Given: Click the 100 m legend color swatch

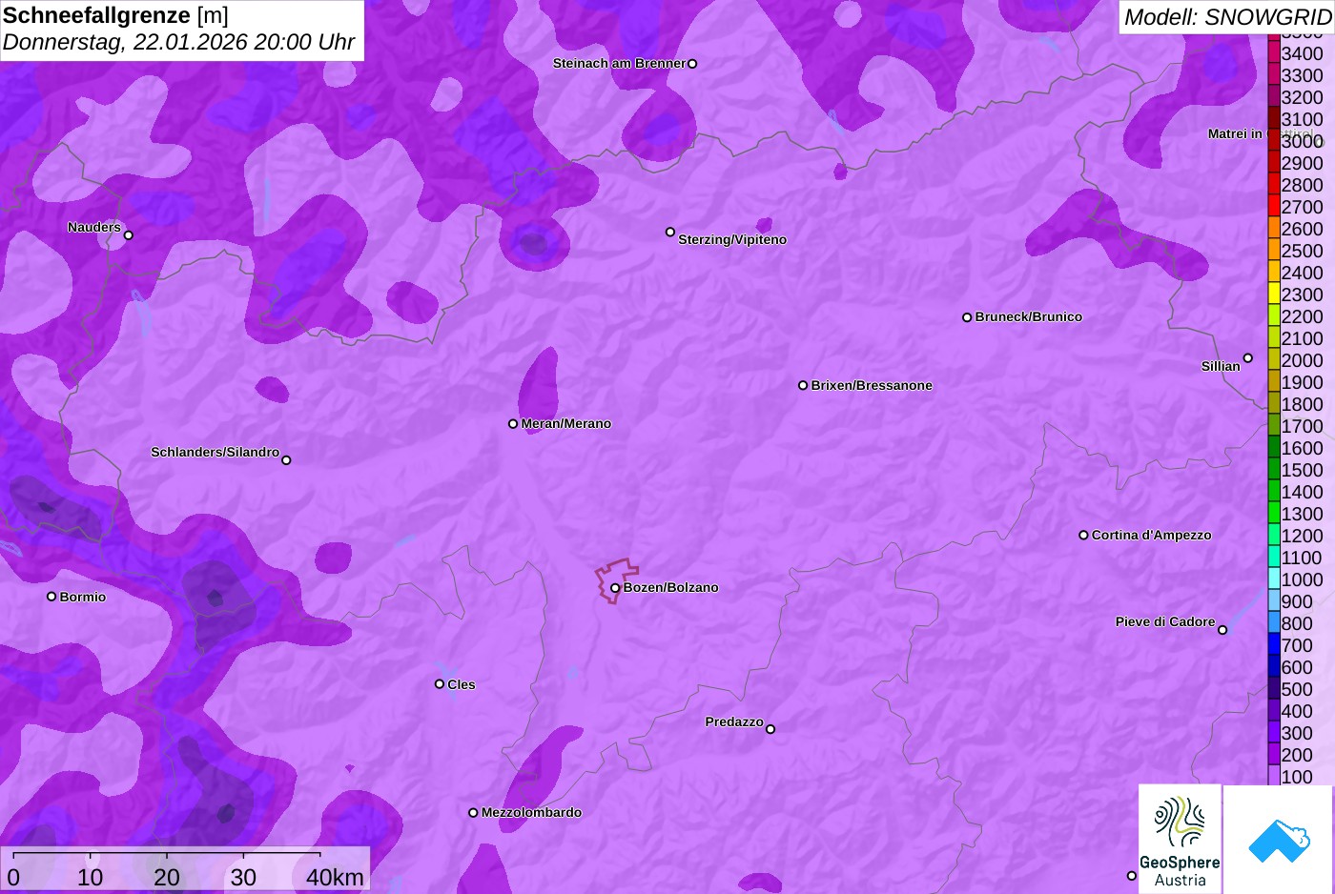Looking at the screenshot, I should 1274,777.
